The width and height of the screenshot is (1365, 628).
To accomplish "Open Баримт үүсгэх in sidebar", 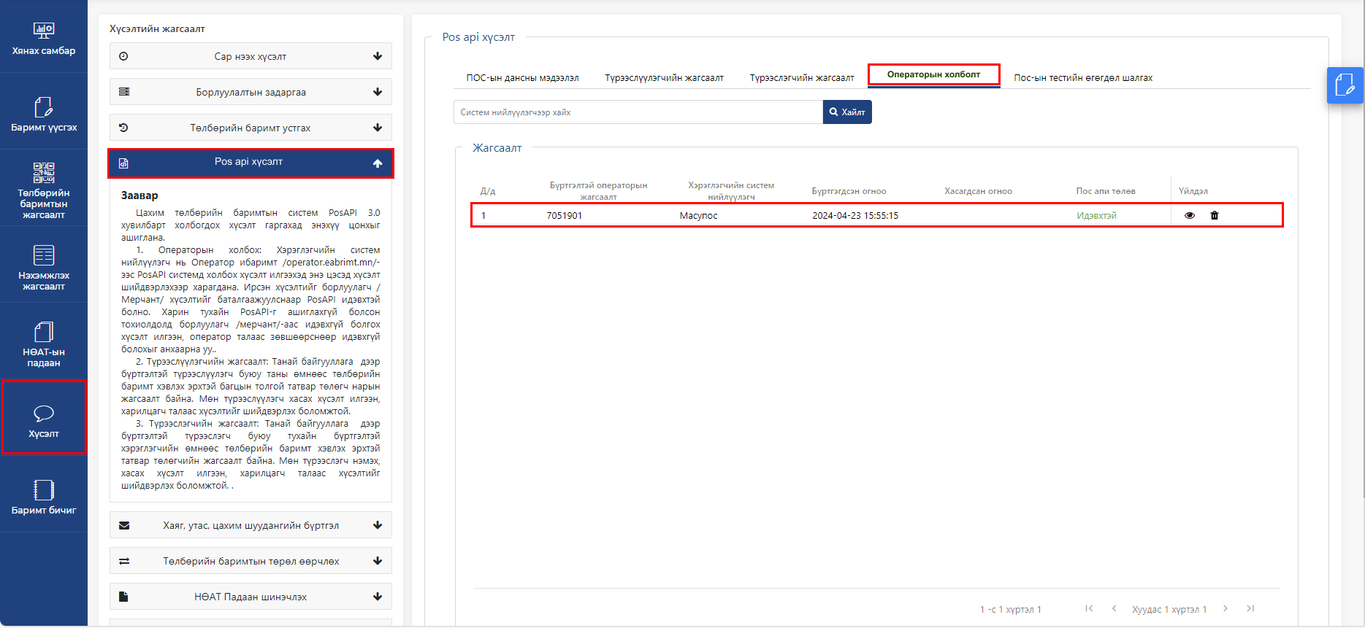I will pos(44,115).
